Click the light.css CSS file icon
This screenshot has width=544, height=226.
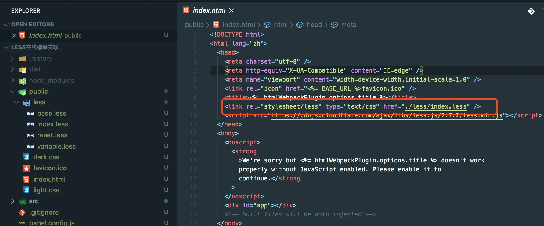coord(26,190)
